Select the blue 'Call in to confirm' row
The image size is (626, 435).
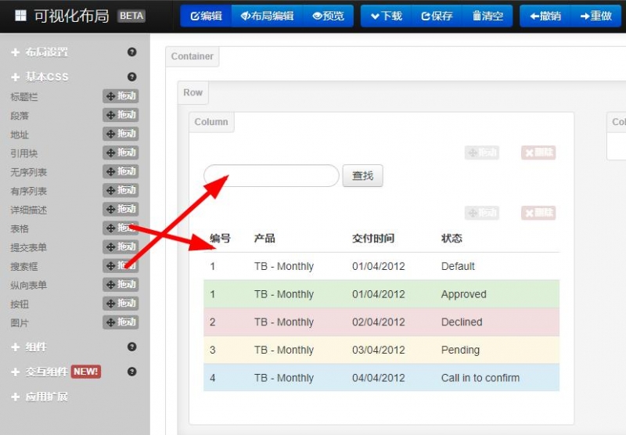(x=381, y=378)
